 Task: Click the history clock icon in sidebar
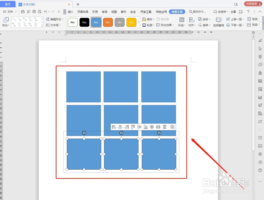(260, 162)
